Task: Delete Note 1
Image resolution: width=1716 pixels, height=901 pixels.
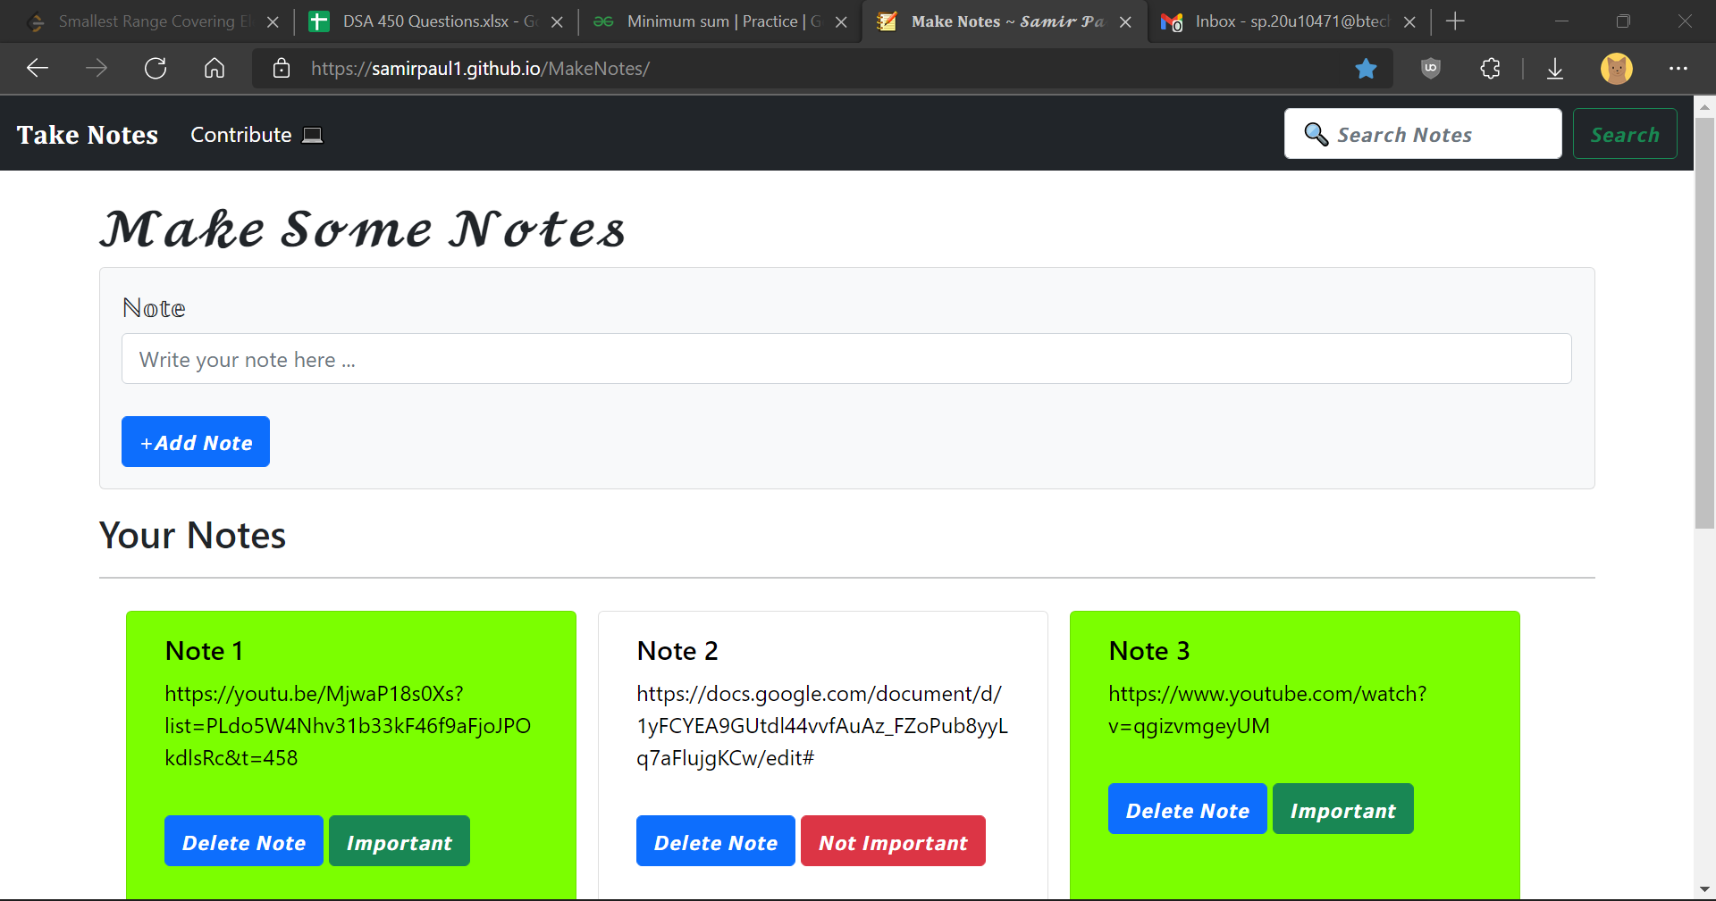Action: click(x=244, y=841)
